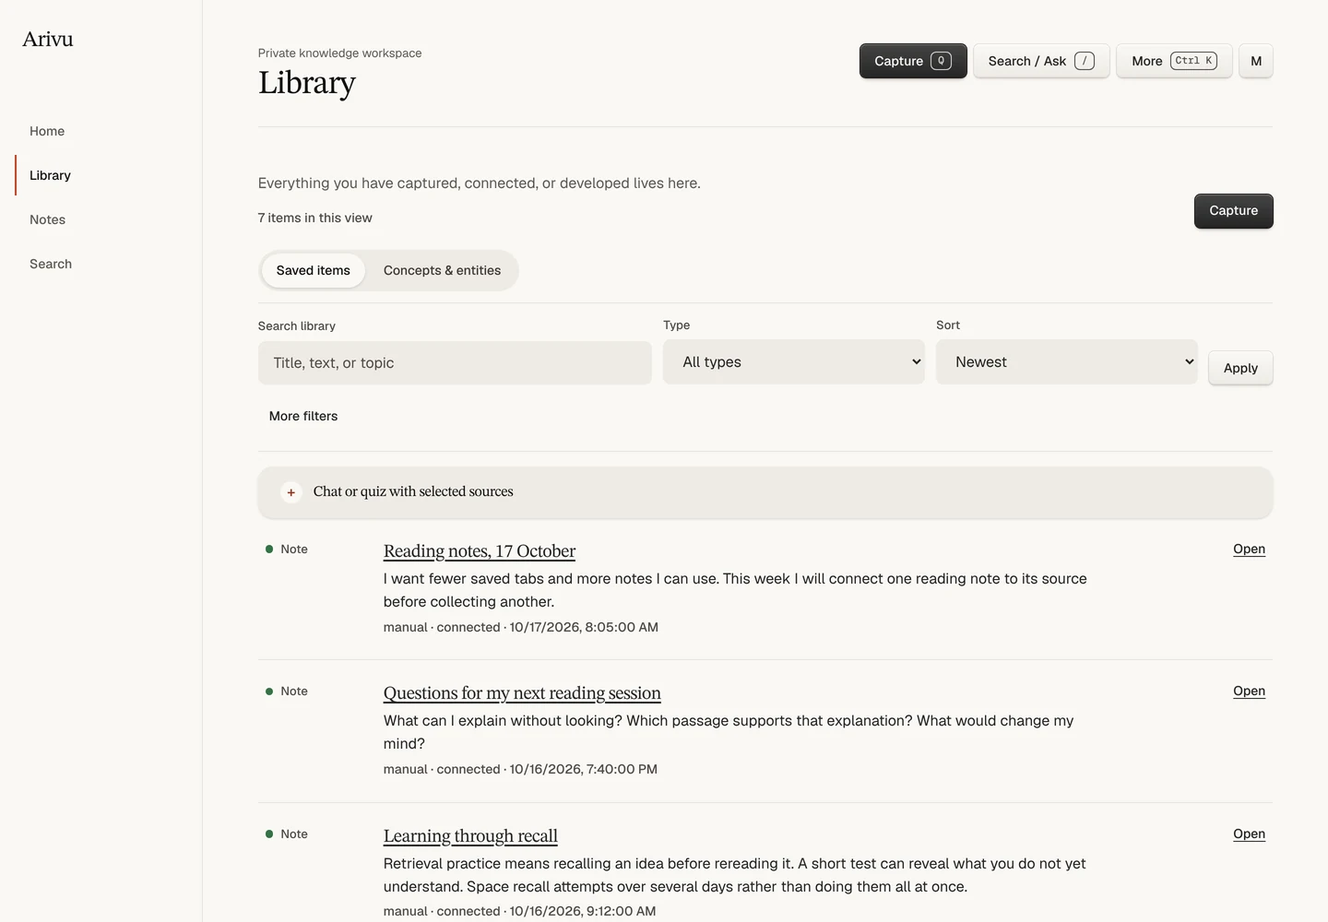Click the Search / Ask button
This screenshot has height=922, width=1328.
click(x=1041, y=61)
